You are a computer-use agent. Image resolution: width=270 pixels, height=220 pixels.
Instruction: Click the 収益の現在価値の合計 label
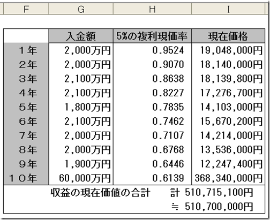(100, 193)
